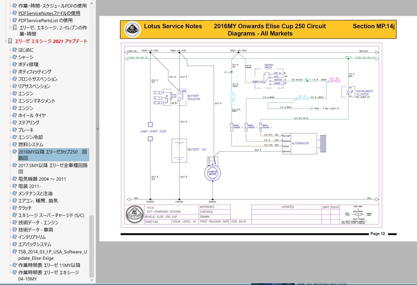417x285 pixels.
Task: Expand the エンジン冷却 bookmark node
Action: pyautogui.click(x=10, y=137)
